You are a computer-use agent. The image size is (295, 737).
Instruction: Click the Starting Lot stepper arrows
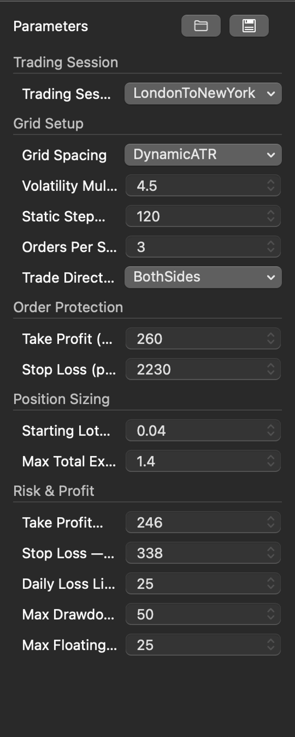pos(271,431)
